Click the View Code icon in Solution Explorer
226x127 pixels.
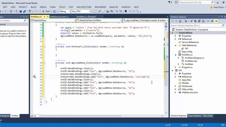coord(208,21)
